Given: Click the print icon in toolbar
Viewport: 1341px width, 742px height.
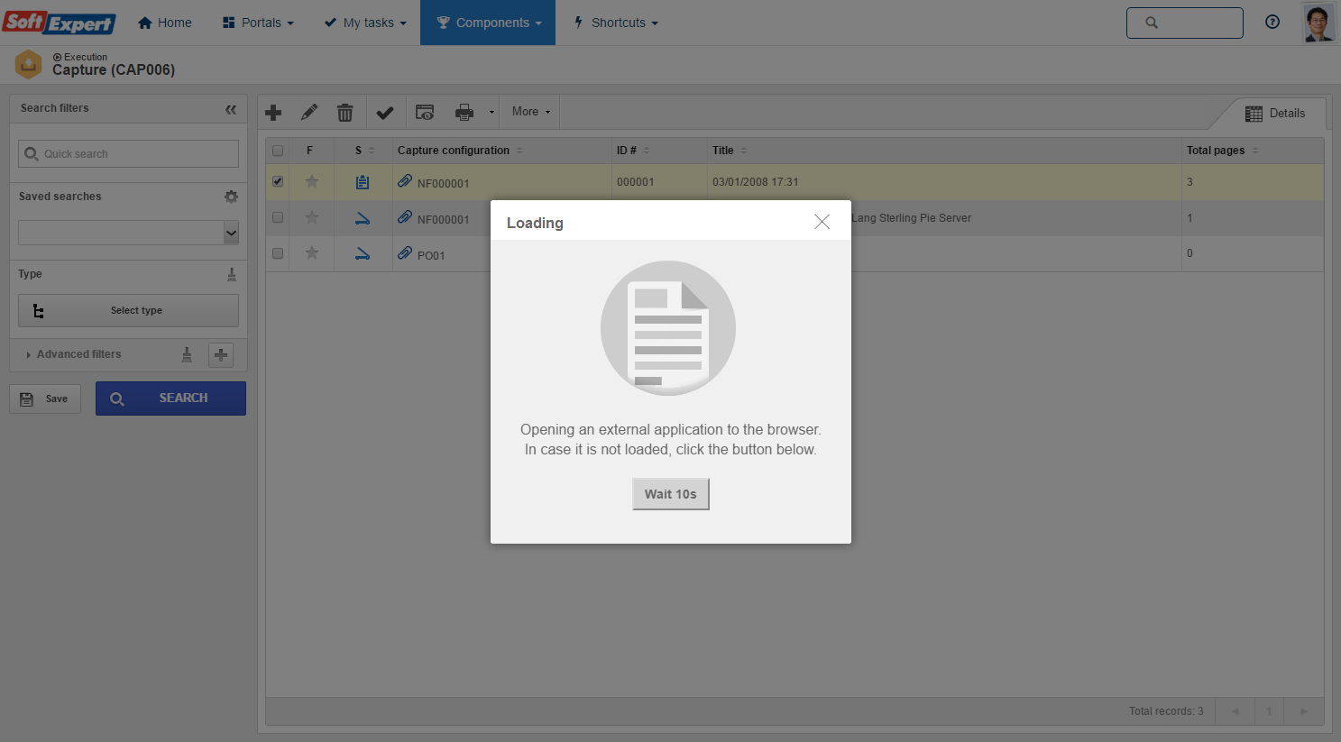Looking at the screenshot, I should (464, 113).
